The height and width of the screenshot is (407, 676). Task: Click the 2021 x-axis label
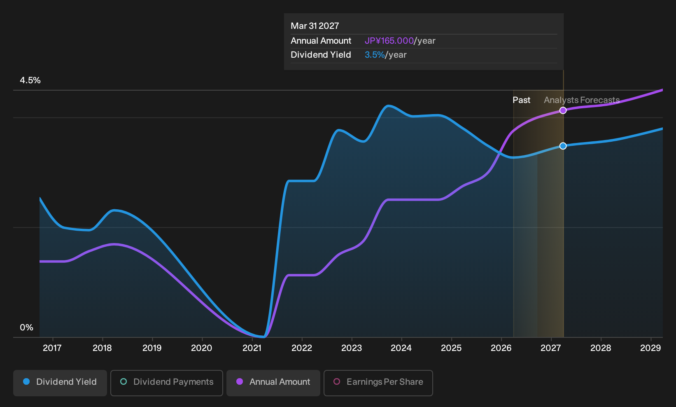(x=252, y=348)
